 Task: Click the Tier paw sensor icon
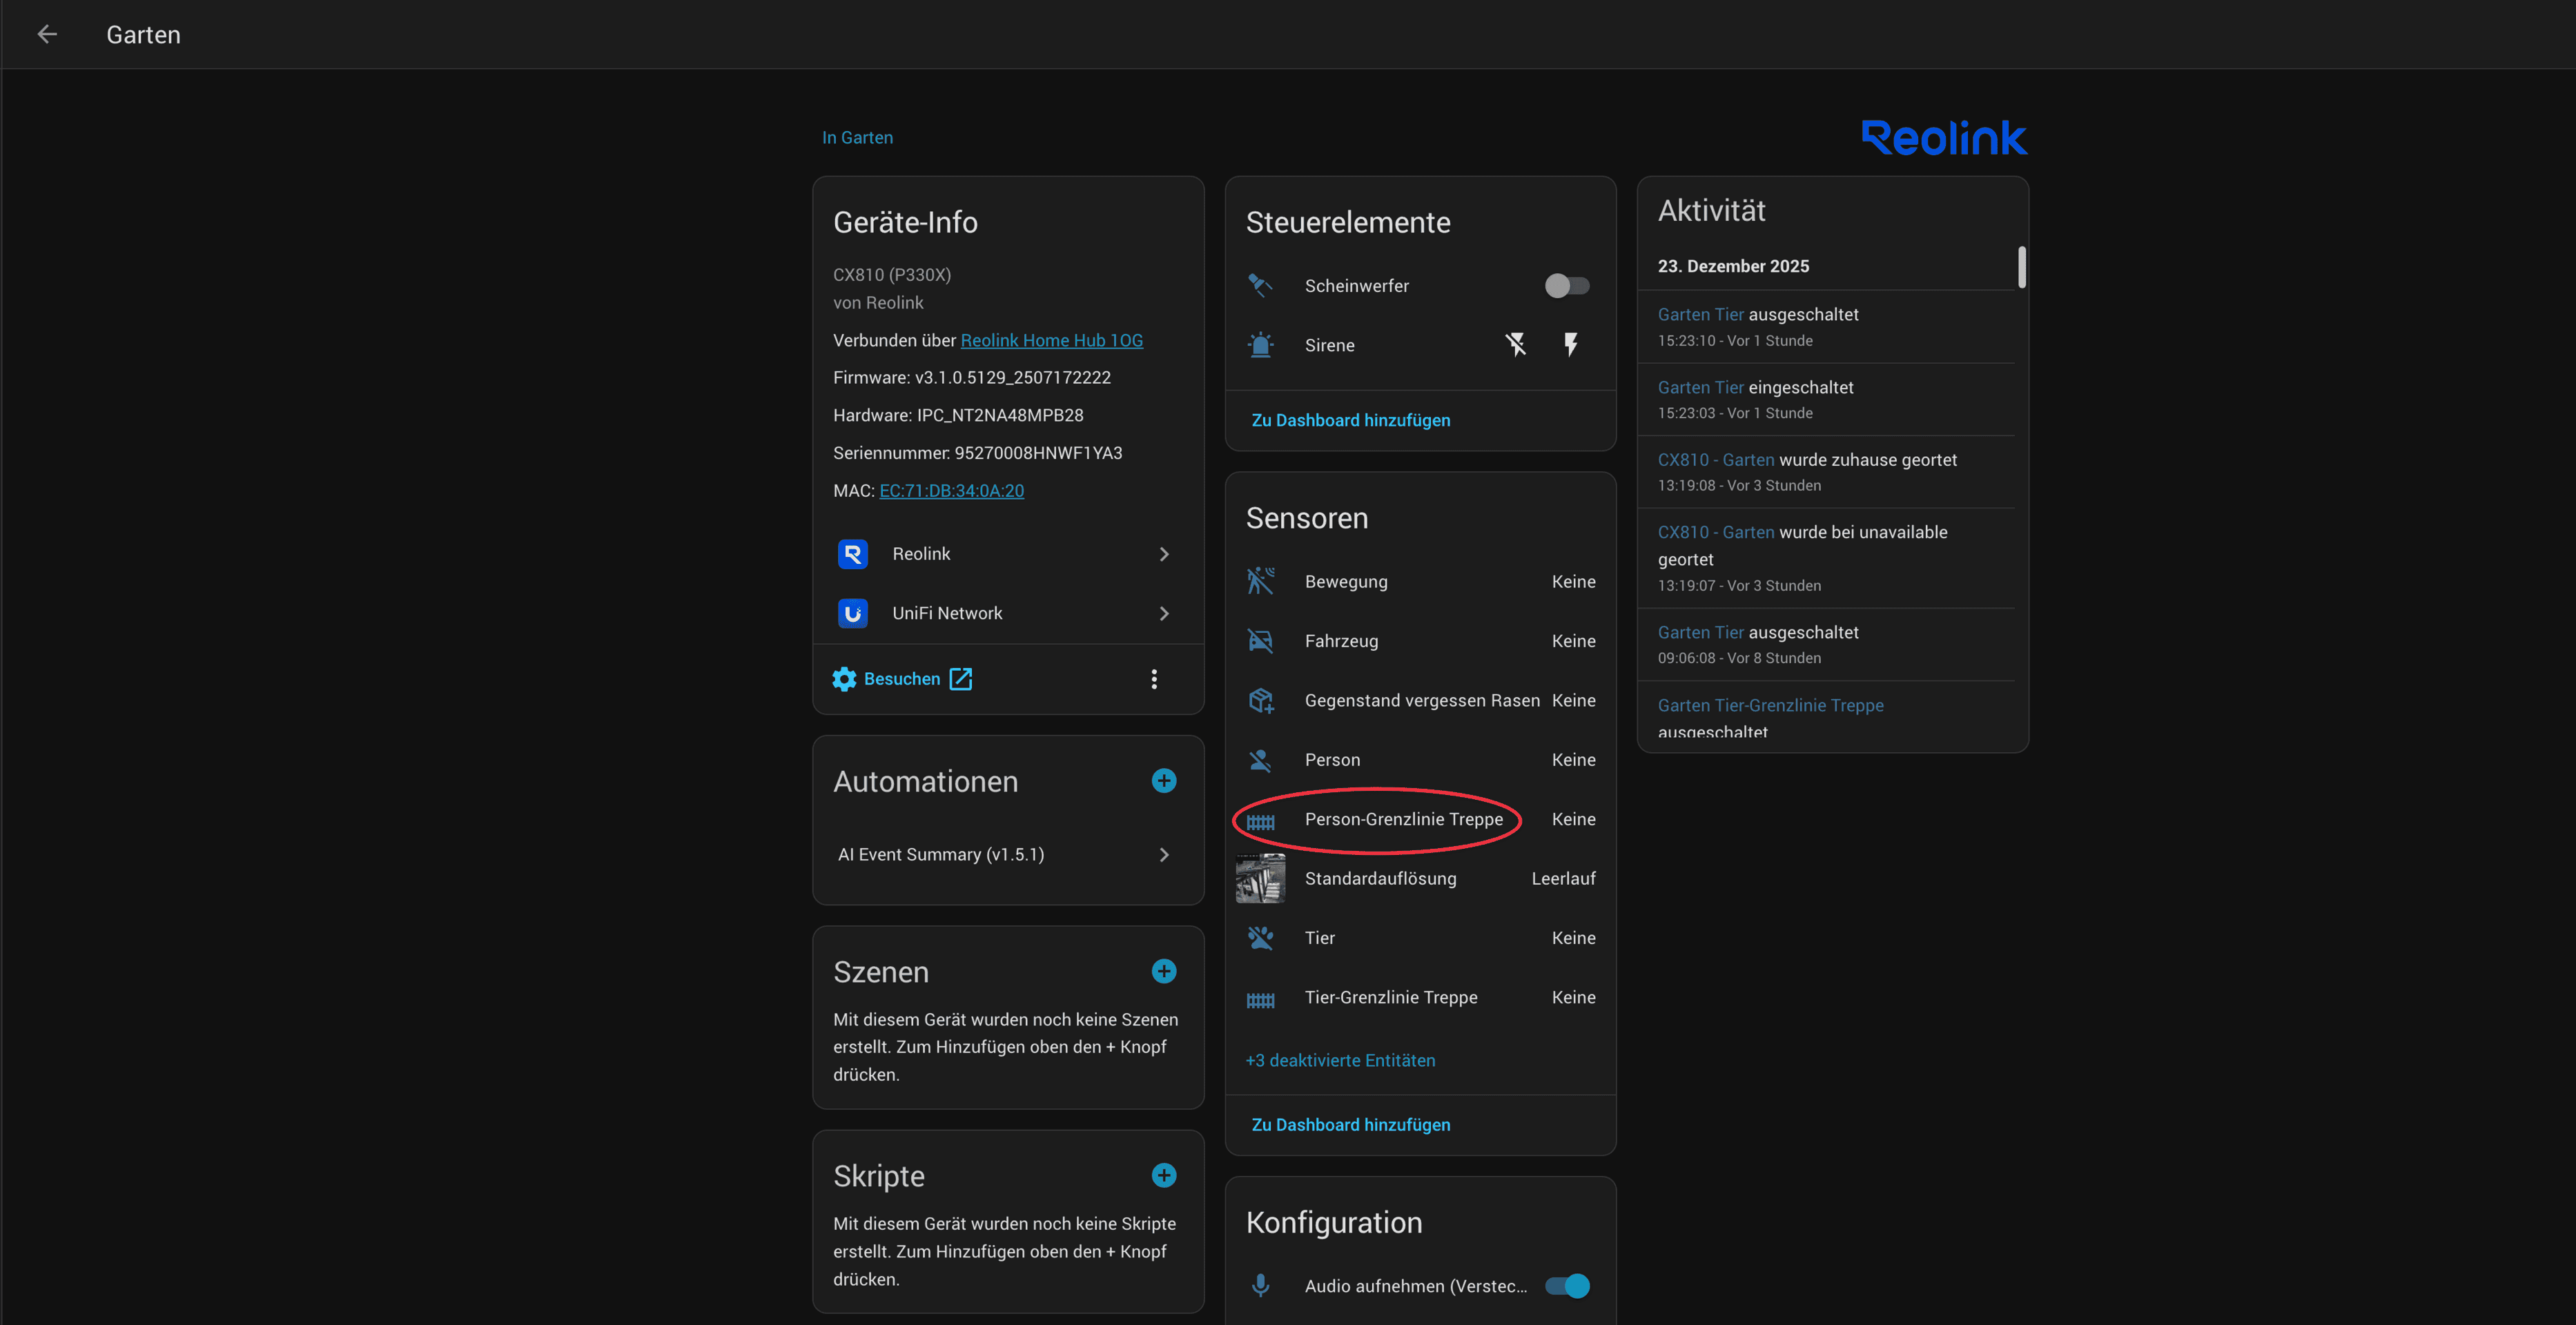[1260, 938]
